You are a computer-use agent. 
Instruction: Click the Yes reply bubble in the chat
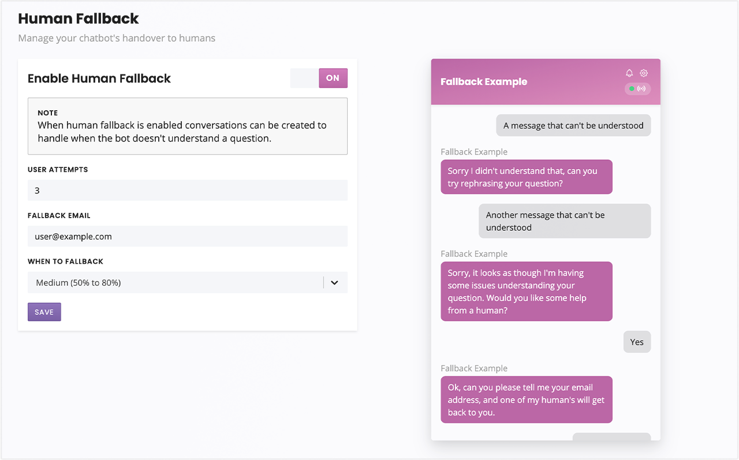(637, 342)
